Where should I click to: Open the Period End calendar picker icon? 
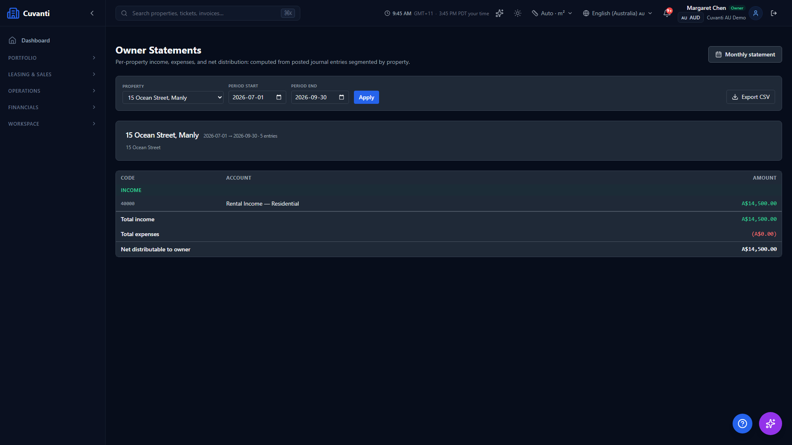point(342,97)
